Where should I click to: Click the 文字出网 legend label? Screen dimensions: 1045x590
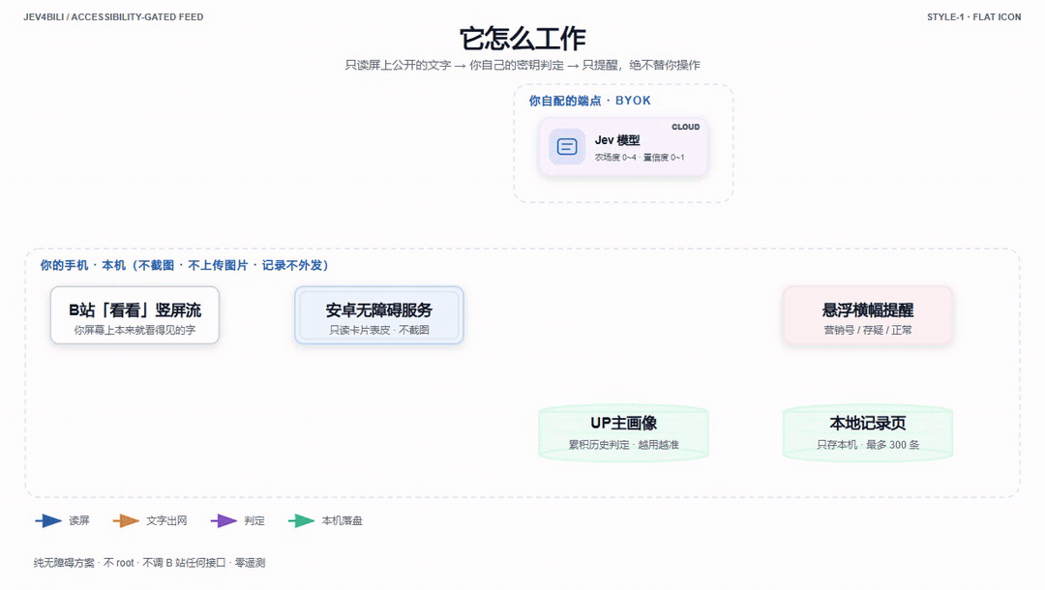(166, 520)
